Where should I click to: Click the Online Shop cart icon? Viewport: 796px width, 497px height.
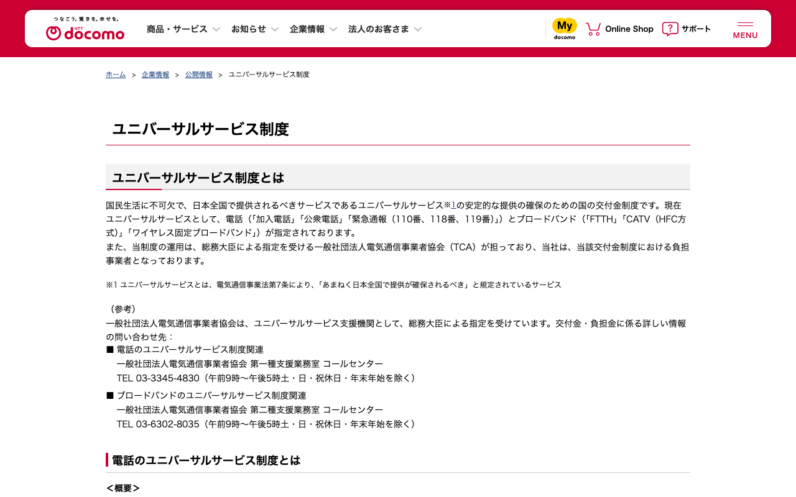(x=593, y=29)
